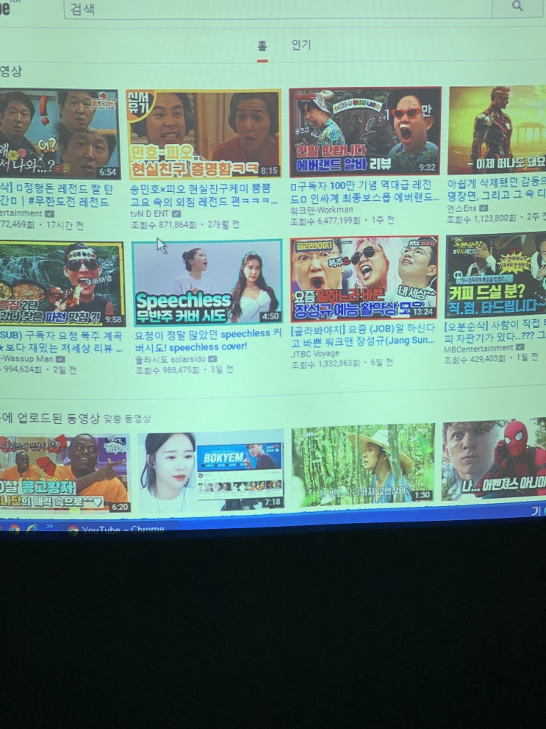Visit the tvN D ENT channel
The width and height of the screenshot is (546, 729).
click(149, 214)
